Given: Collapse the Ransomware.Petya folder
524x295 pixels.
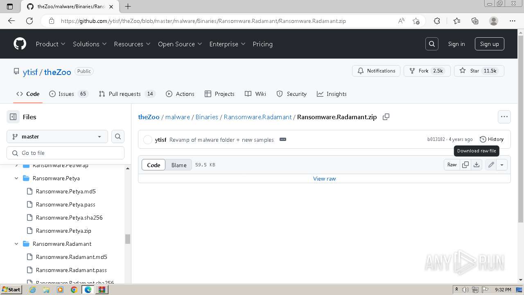Looking at the screenshot, I should pyautogui.click(x=16, y=178).
